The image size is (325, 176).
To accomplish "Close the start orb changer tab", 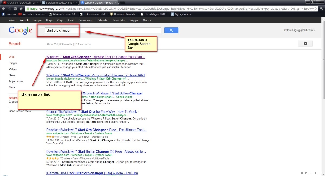I will pyautogui.click(x=115, y=3).
